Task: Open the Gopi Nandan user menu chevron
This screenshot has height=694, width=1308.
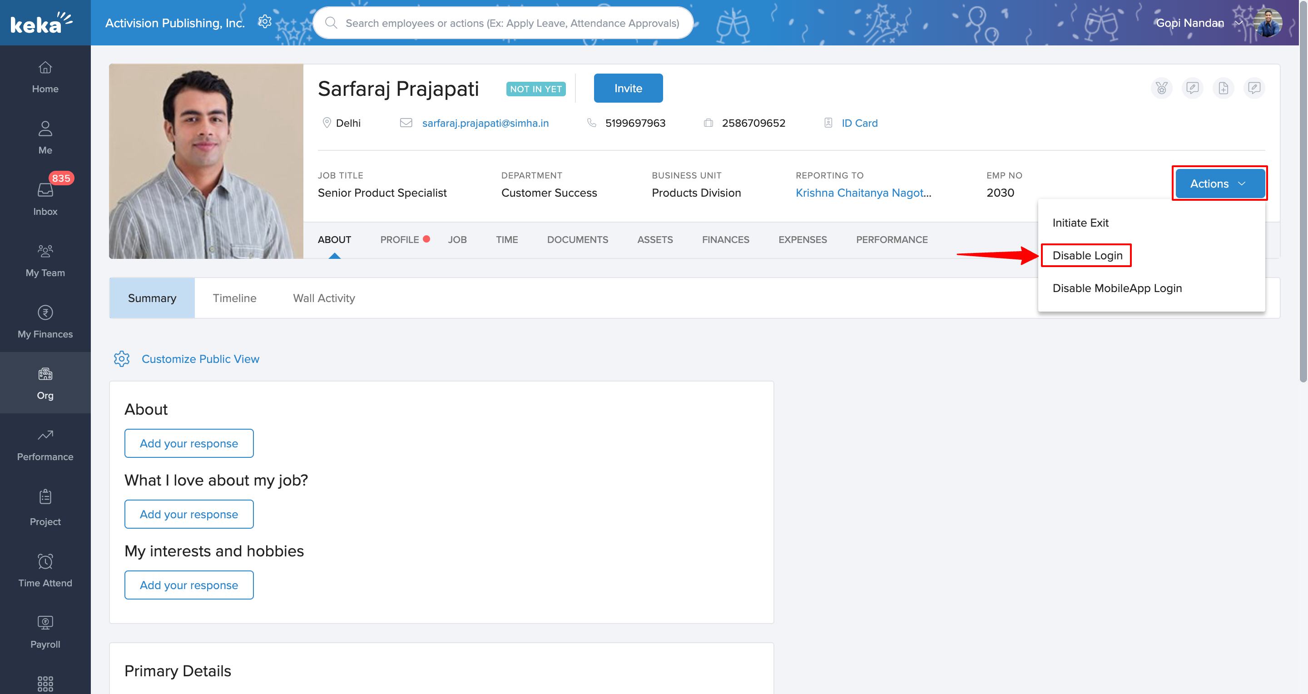Action: point(1239,23)
